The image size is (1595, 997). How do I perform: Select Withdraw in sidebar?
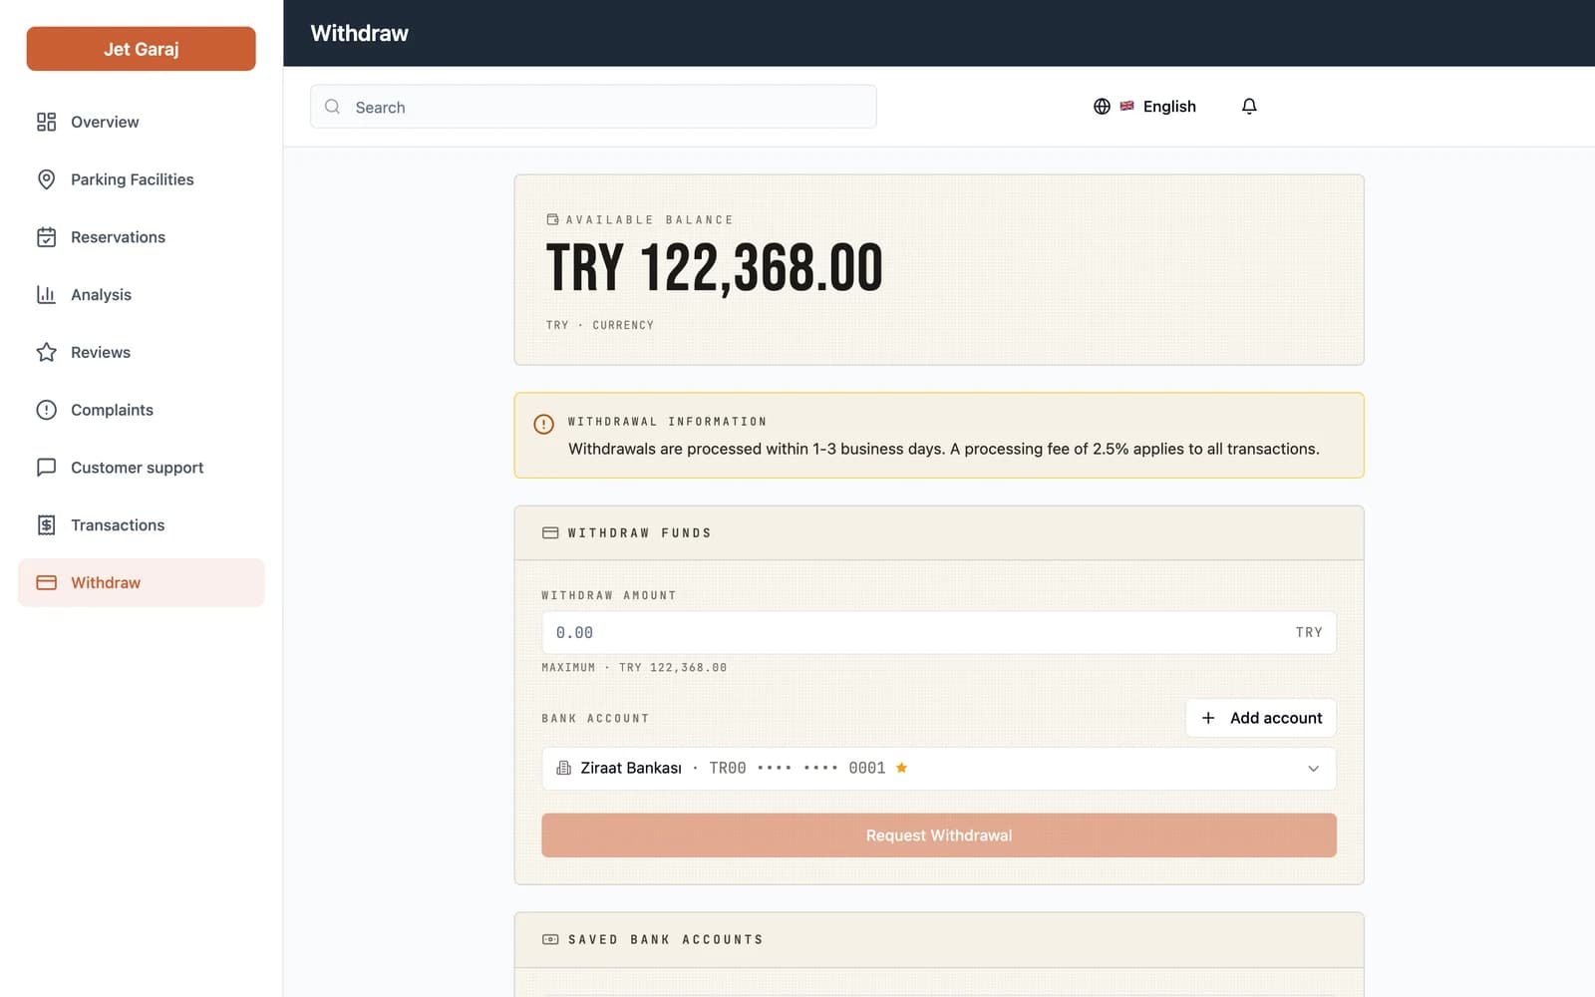(141, 583)
